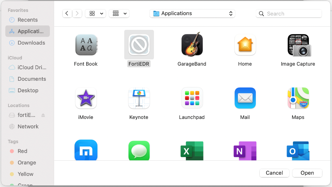Open Network in the sidebar
332x187 pixels.
[28, 127]
